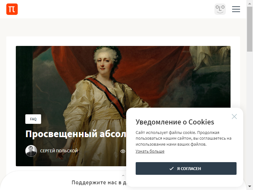
Task: Open the 'Узнать больше' link
Action: [x=150, y=151]
